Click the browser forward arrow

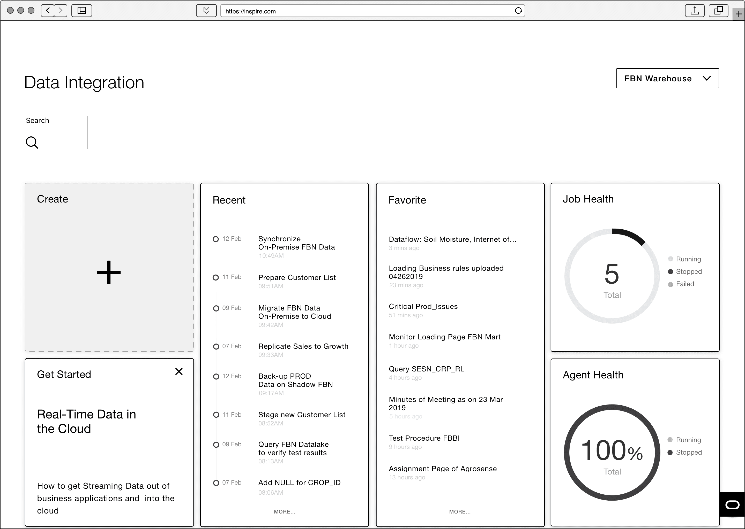61,10
